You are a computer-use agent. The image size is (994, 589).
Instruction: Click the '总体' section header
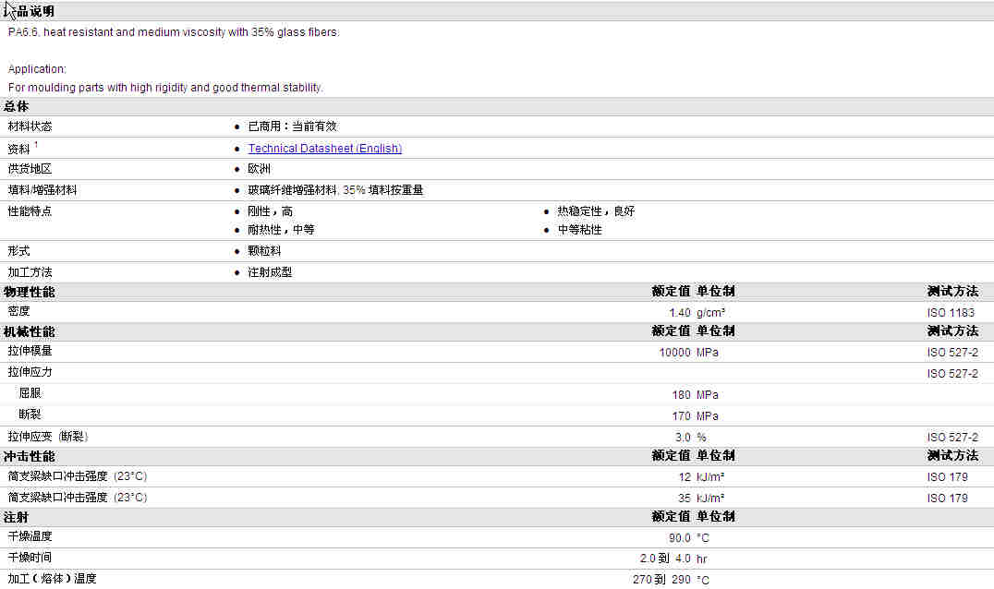[x=17, y=106]
